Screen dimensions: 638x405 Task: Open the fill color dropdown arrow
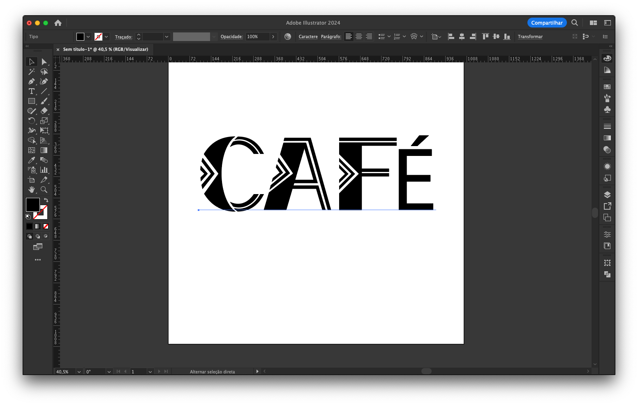pos(88,37)
